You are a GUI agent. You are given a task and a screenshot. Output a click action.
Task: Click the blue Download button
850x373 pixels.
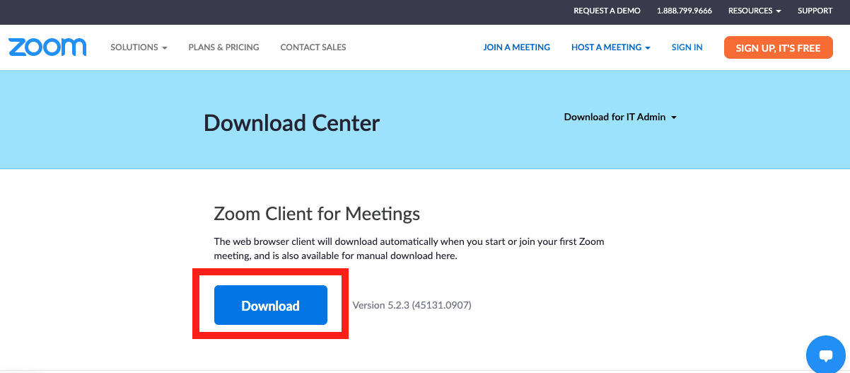coord(271,305)
